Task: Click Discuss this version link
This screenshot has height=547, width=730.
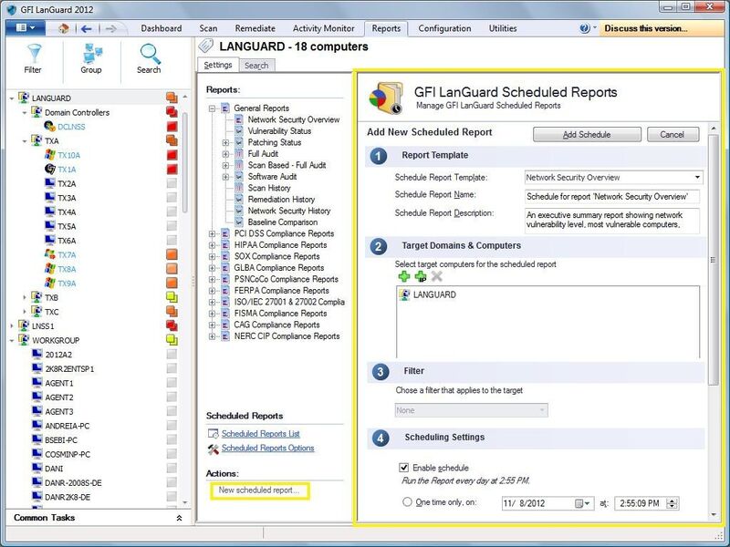Action: click(646, 28)
